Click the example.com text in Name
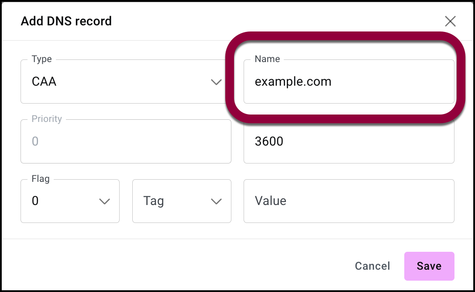Image resolution: width=475 pixels, height=292 pixels. [293, 82]
